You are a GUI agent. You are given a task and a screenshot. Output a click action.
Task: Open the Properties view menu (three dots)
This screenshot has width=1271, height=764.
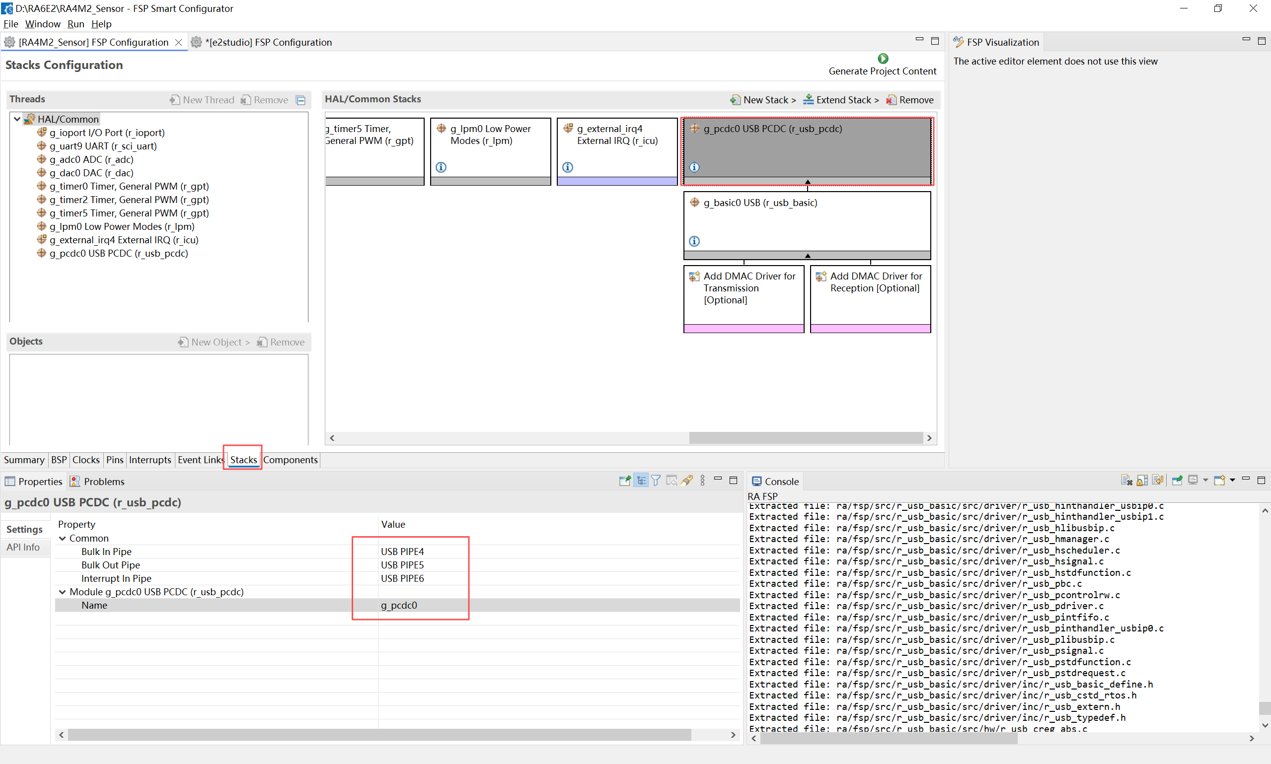[x=703, y=481]
